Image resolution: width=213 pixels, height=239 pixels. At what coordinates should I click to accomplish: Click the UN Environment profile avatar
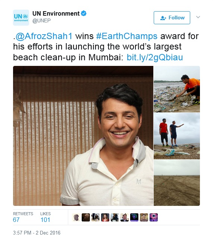point(21,17)
